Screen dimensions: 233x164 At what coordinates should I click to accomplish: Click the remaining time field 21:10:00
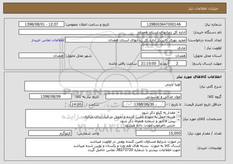[148, 64]
